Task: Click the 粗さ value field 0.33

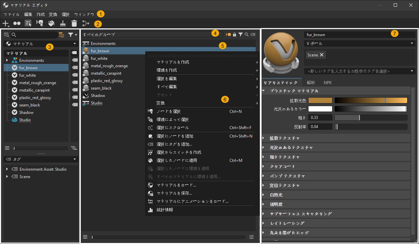Action: coord(320,118)
